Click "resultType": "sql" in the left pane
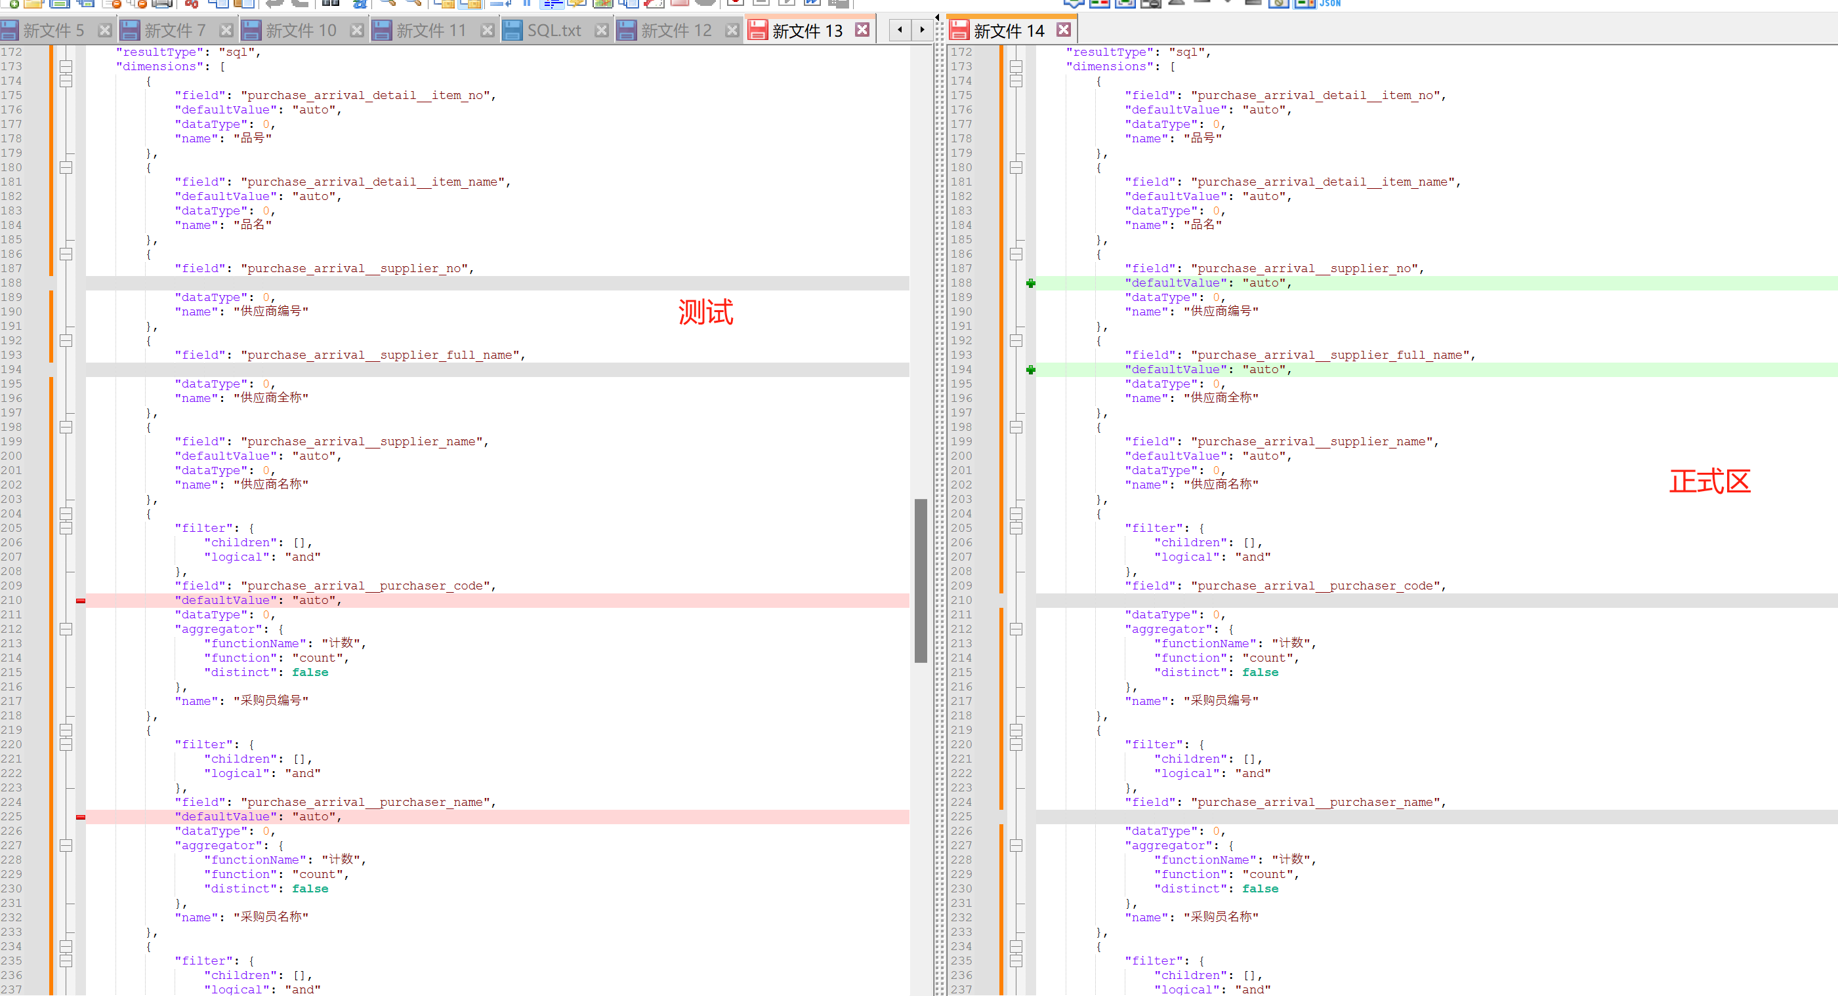This screenshot has width=1838, height=996. pyautogui.click(x=188, y=52)
